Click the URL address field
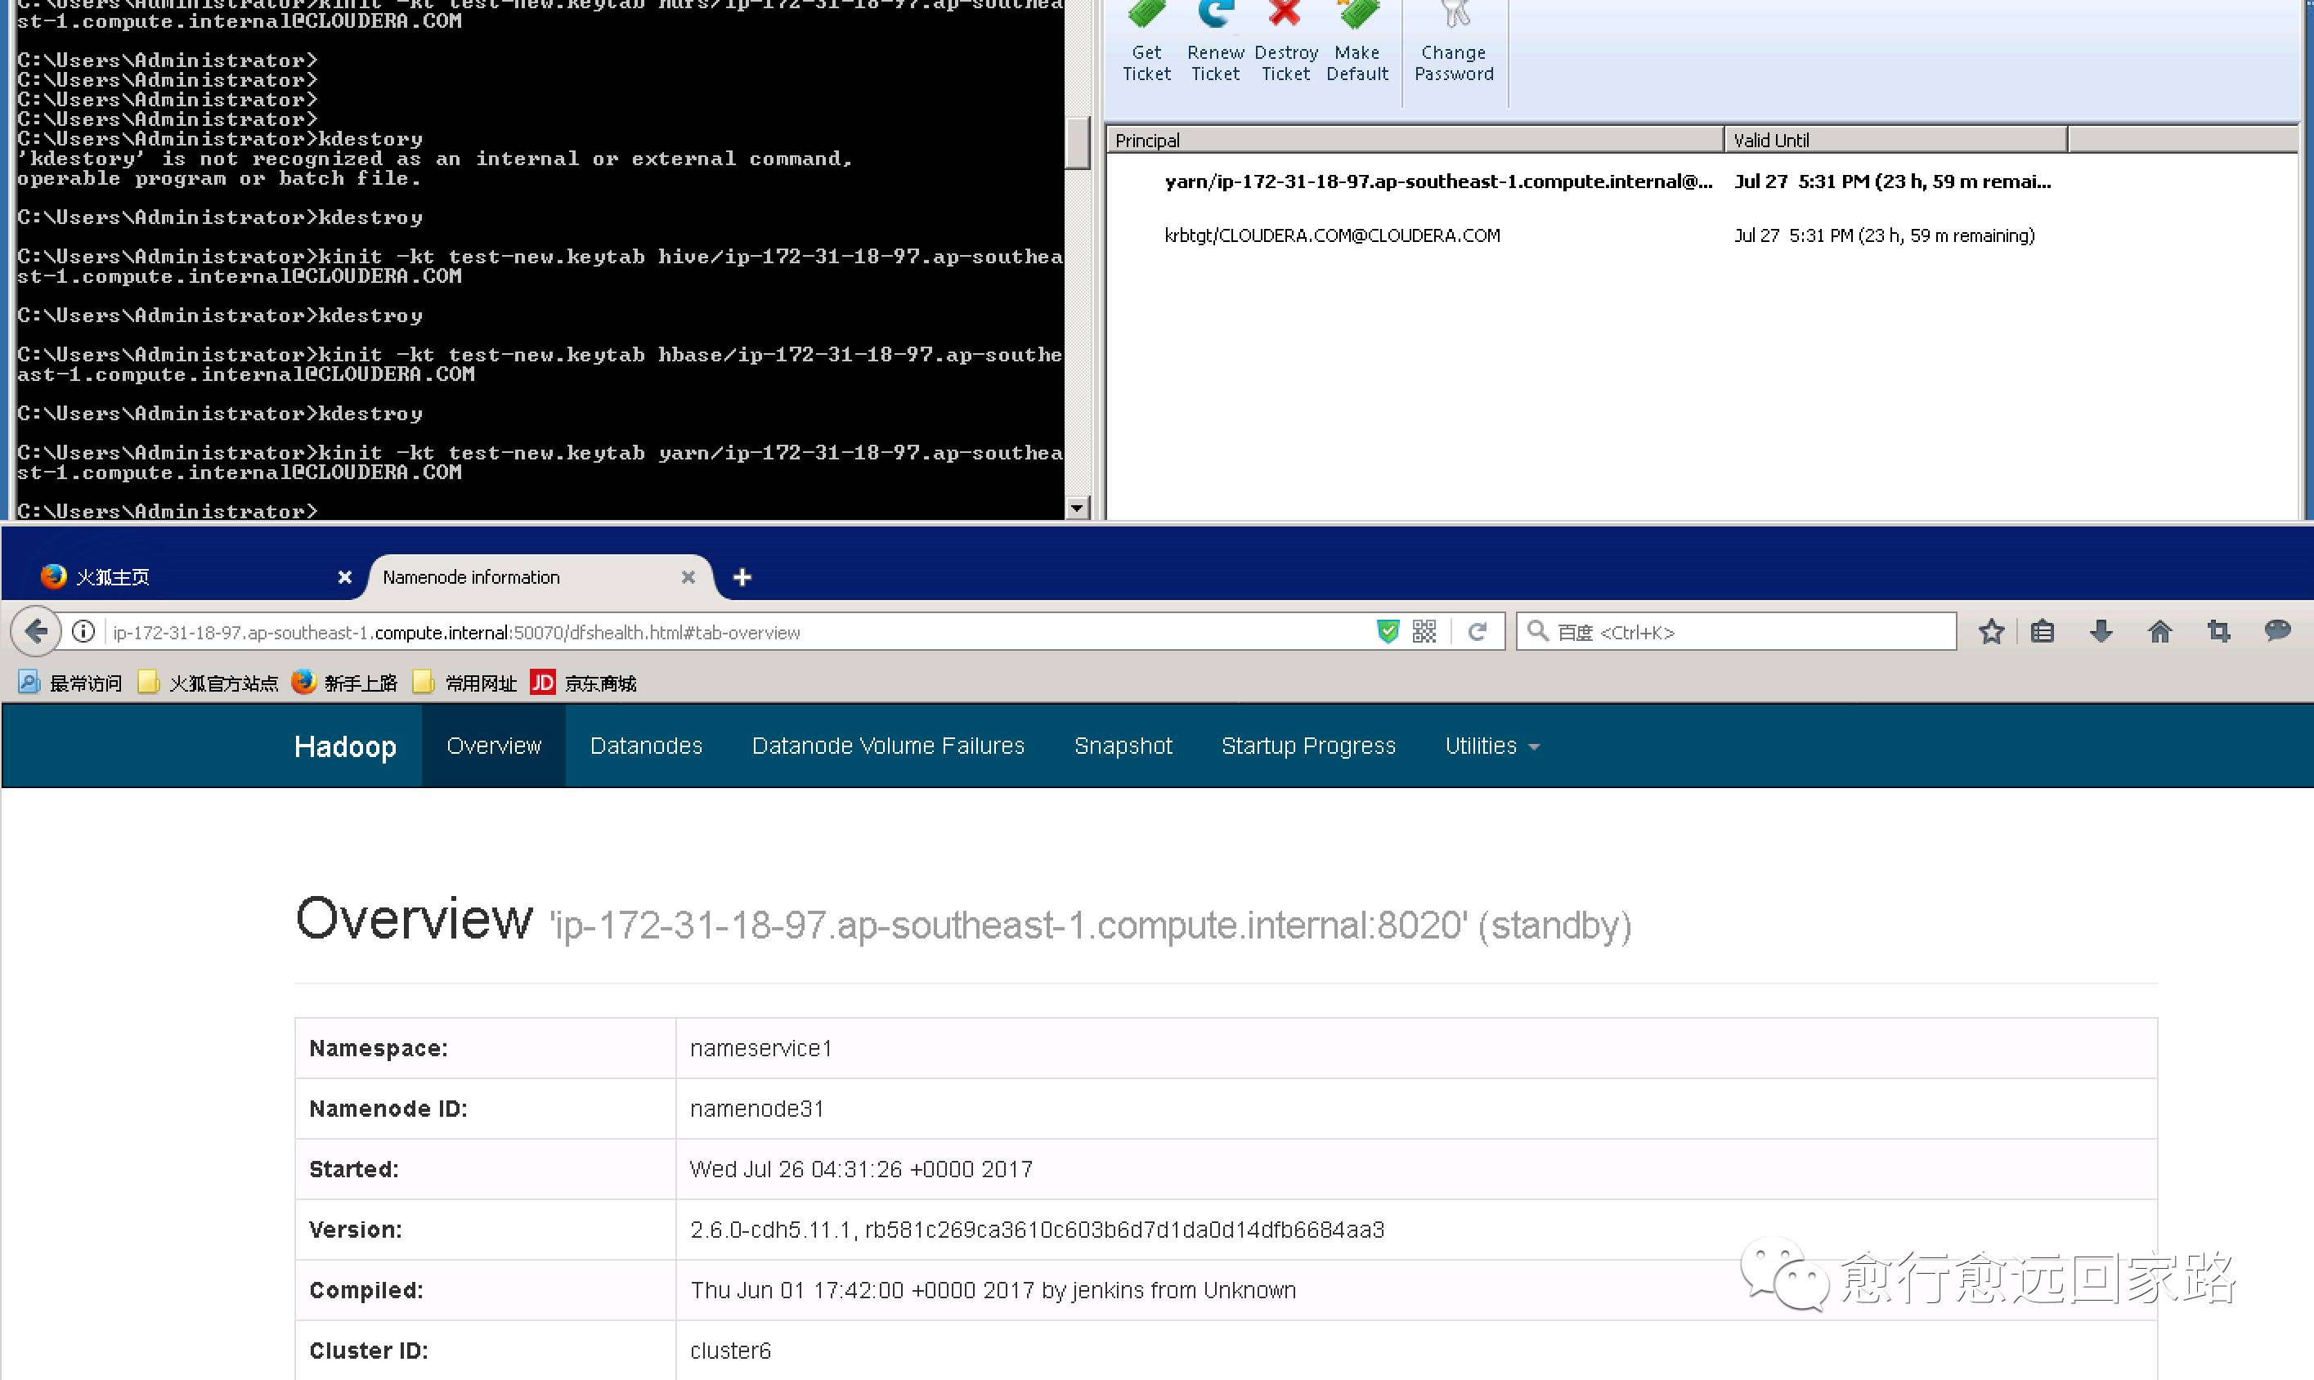The height and width of the screenshot is (1380, 2314). [735, 631]
